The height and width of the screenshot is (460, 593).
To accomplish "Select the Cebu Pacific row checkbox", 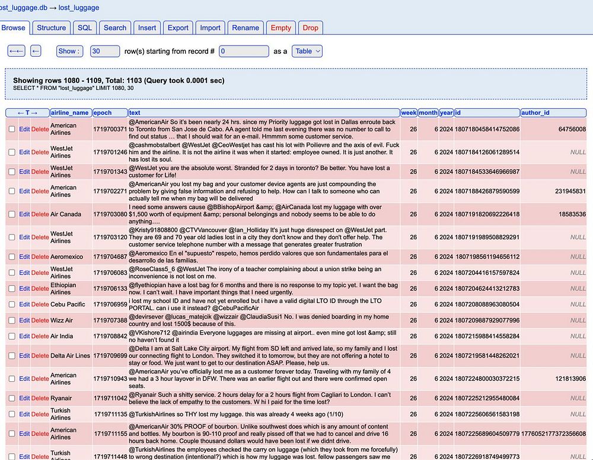I will tap(12, 304).
